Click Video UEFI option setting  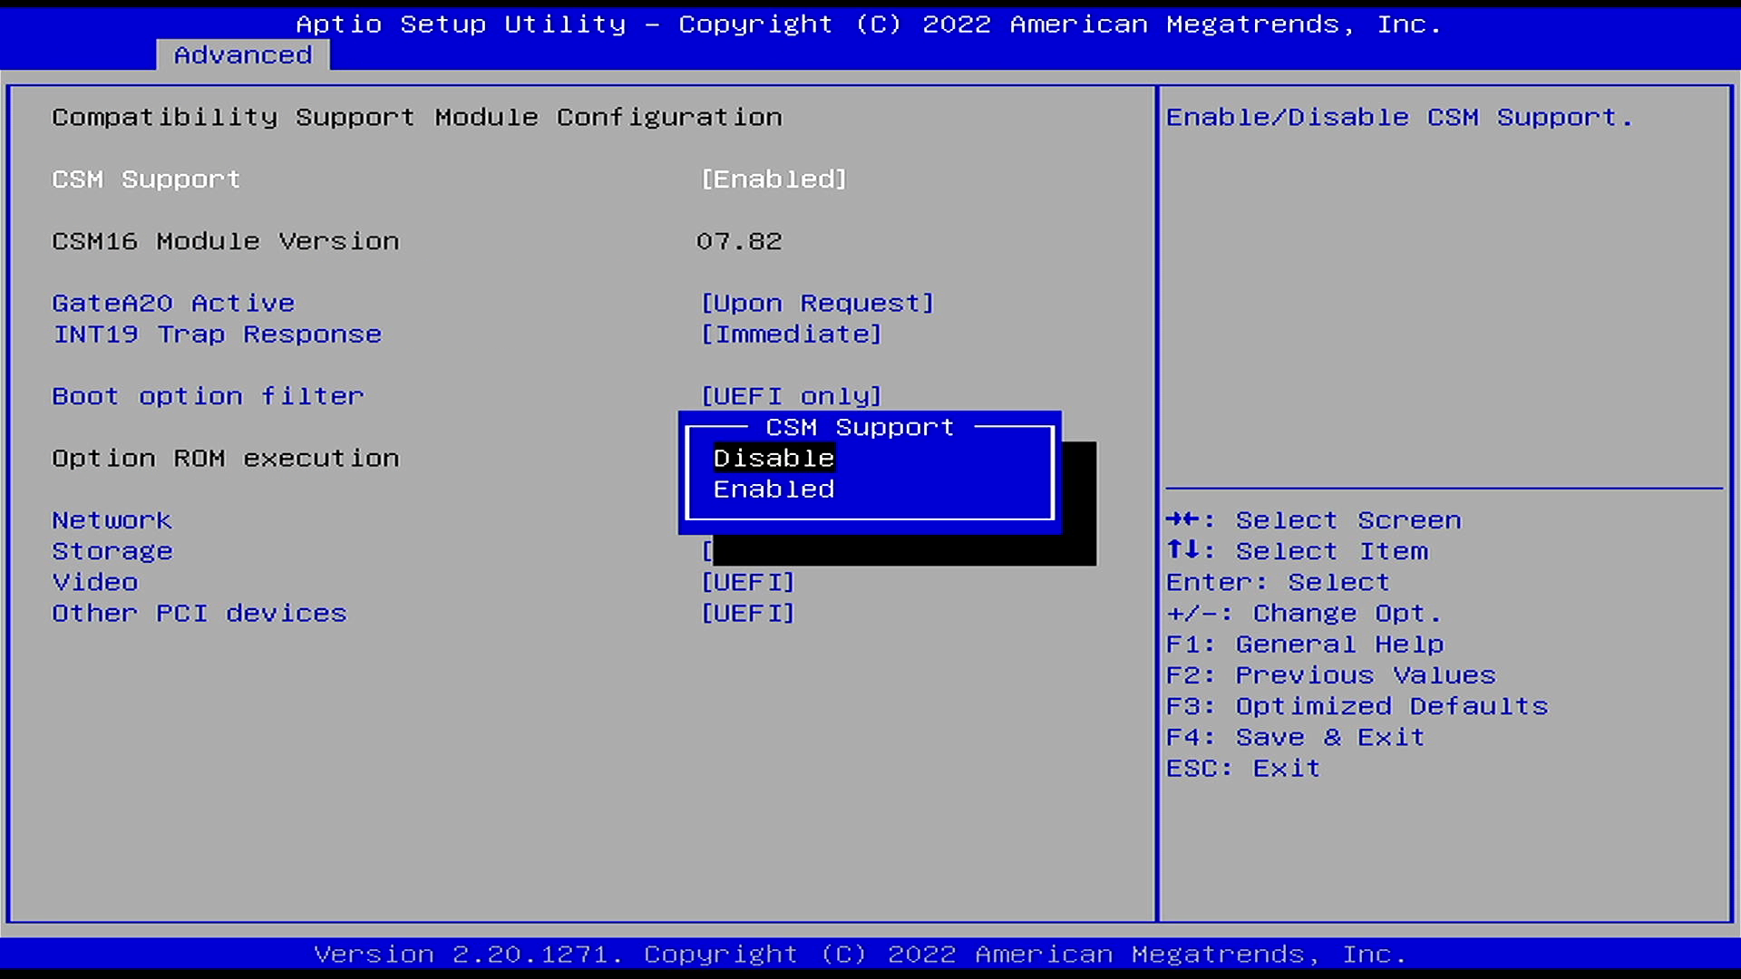tap(747, 582)
